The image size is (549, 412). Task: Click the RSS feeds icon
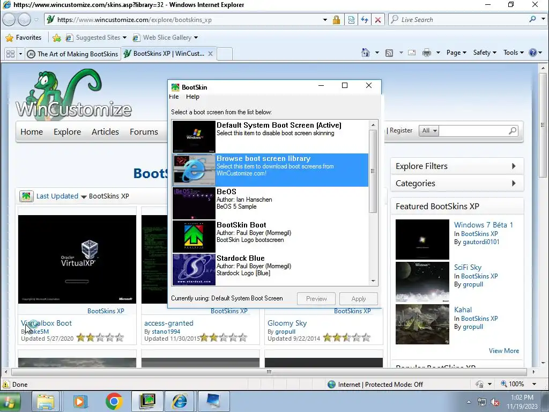pyautogui.click(x=389, y=53)
